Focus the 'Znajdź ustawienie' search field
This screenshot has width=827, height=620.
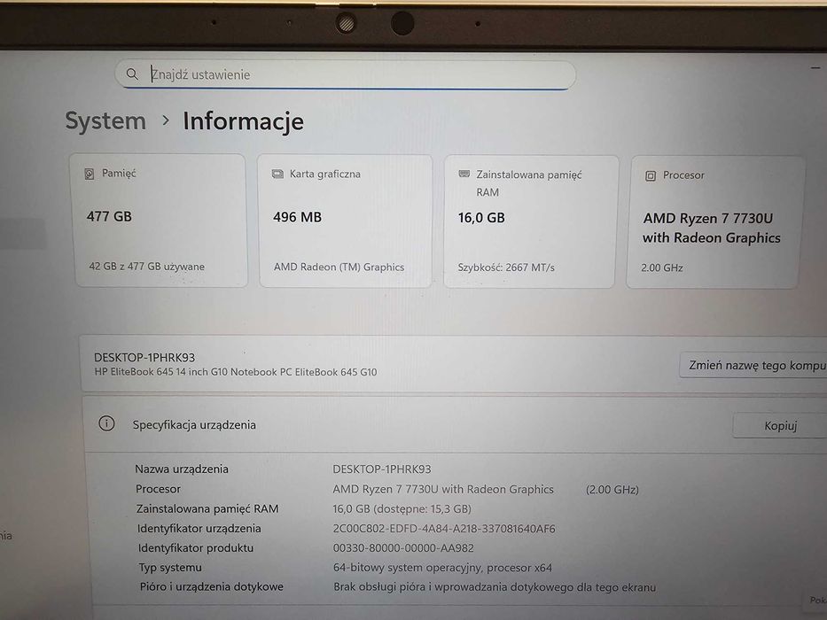pos(346,74)
